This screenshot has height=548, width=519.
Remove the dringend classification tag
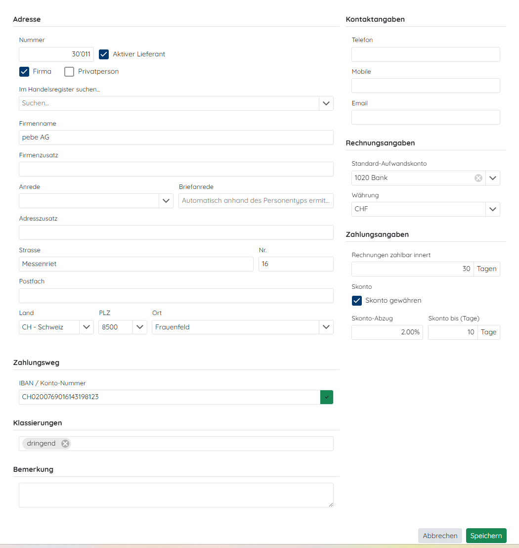65,444
